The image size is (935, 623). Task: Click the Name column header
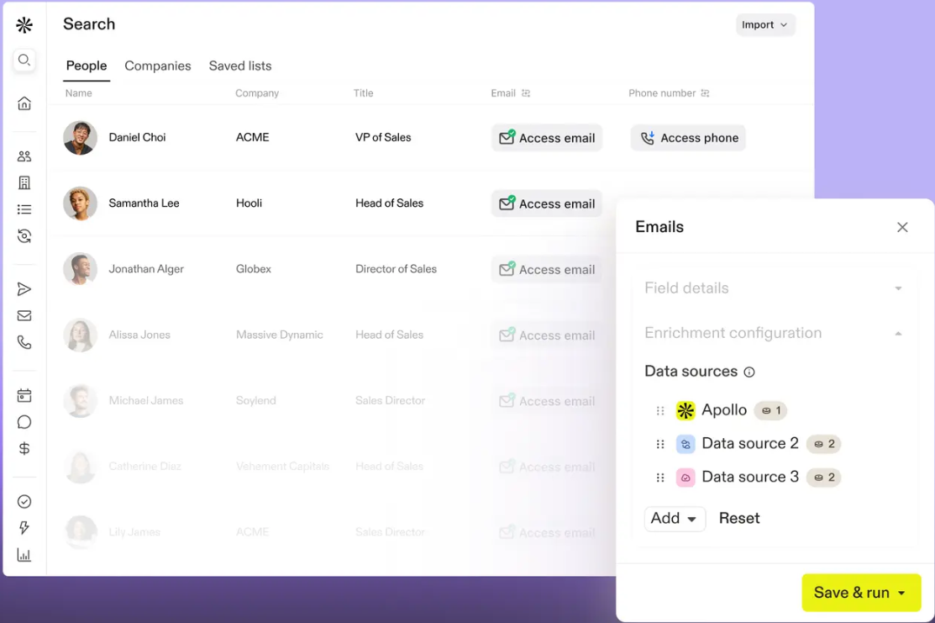[x=78, y=93]
